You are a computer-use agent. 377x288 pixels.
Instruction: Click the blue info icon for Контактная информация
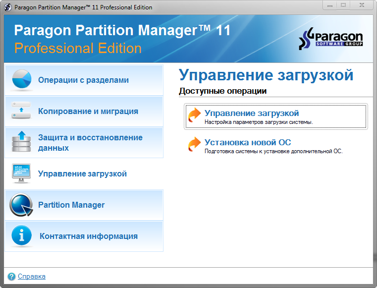(21, 236)
